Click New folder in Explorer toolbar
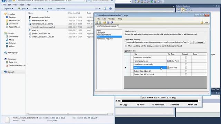 [x=61, y=9]
